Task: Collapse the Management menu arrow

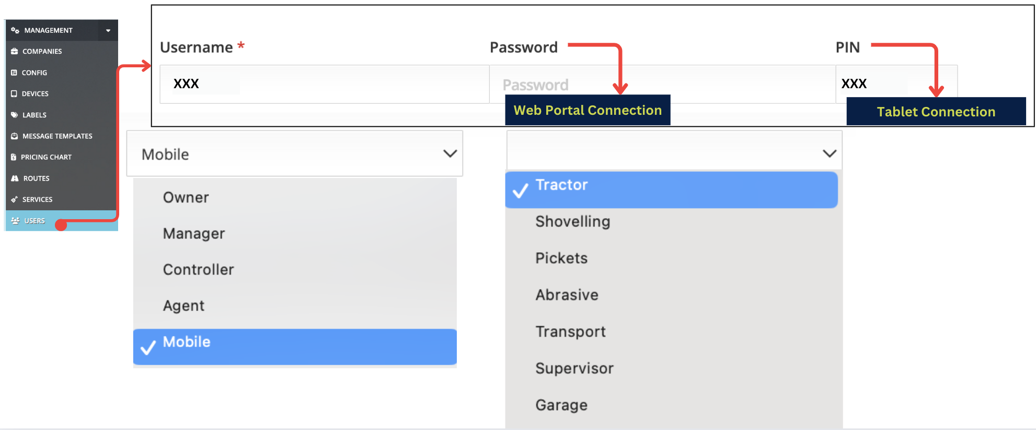Action: (x=108, y=30)
